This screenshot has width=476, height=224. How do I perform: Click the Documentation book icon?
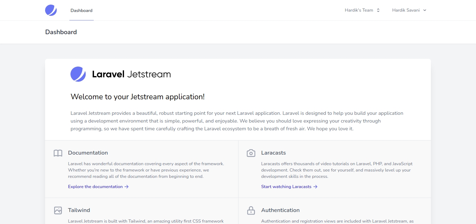[58, 153]
